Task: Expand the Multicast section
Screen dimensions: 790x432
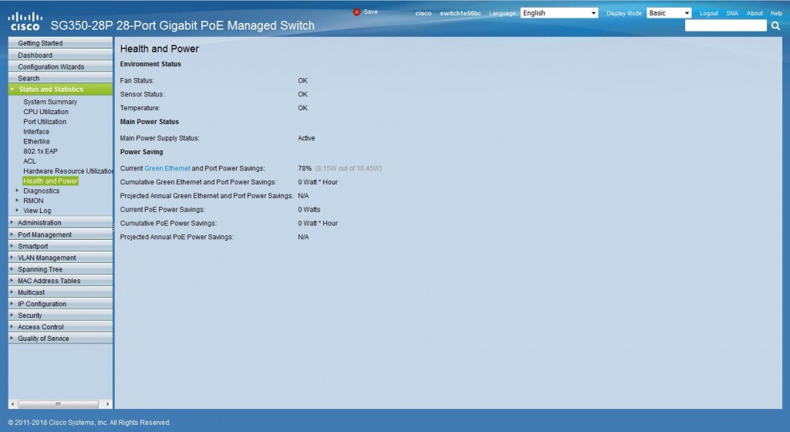Action: (60, 292)
